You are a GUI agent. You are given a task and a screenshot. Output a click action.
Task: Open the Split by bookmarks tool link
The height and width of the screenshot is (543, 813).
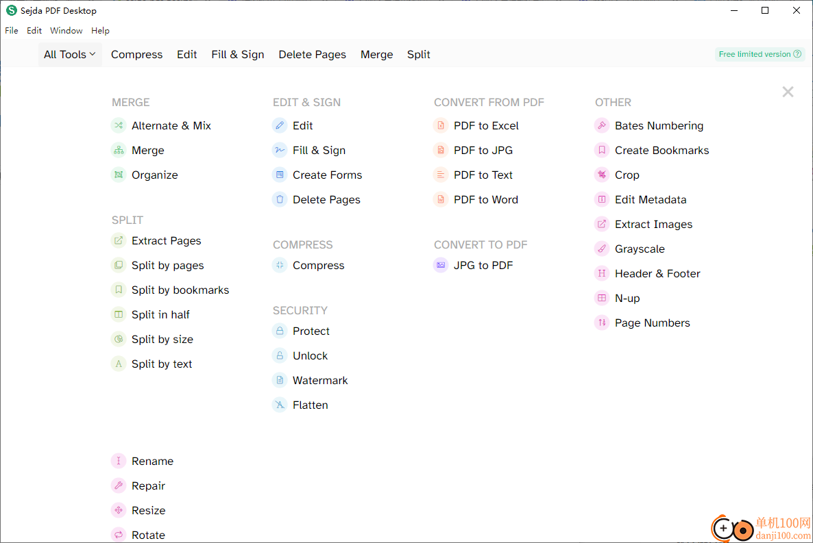(x=180, y=290)
